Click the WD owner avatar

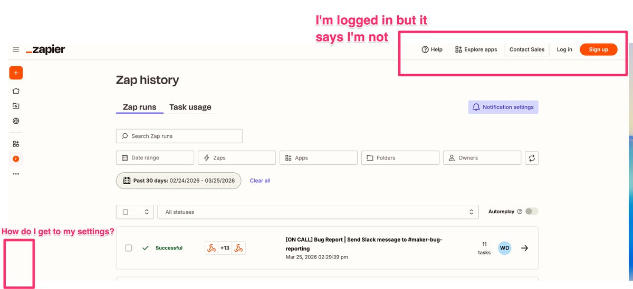click(x=505, y=248)
